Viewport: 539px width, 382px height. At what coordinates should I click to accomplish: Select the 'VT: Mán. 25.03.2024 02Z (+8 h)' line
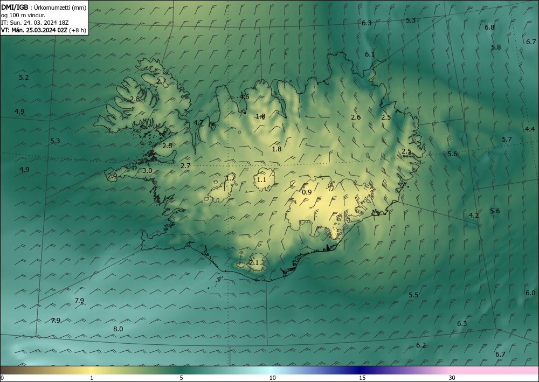(43, 30)
